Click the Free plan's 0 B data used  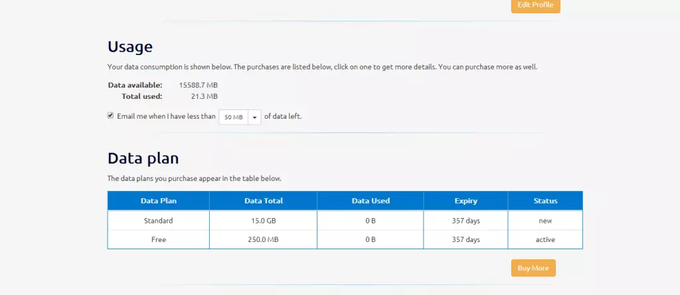coord(371,239)
